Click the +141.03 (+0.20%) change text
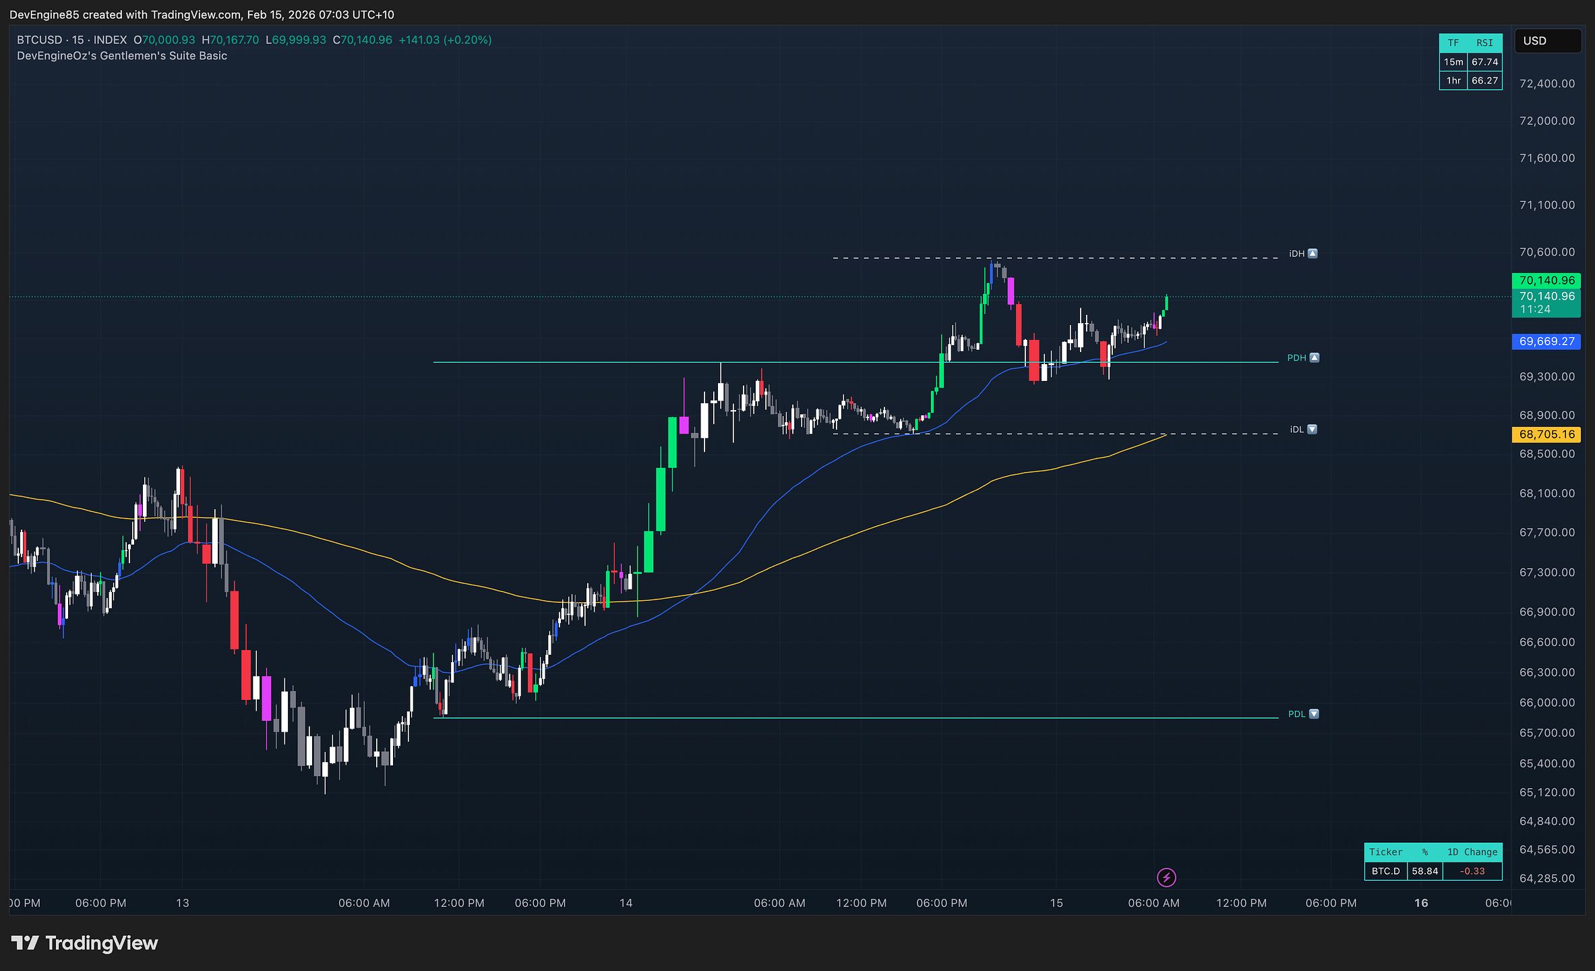The width and height of the screenshot is (1595, 971). tap(445, 40)
